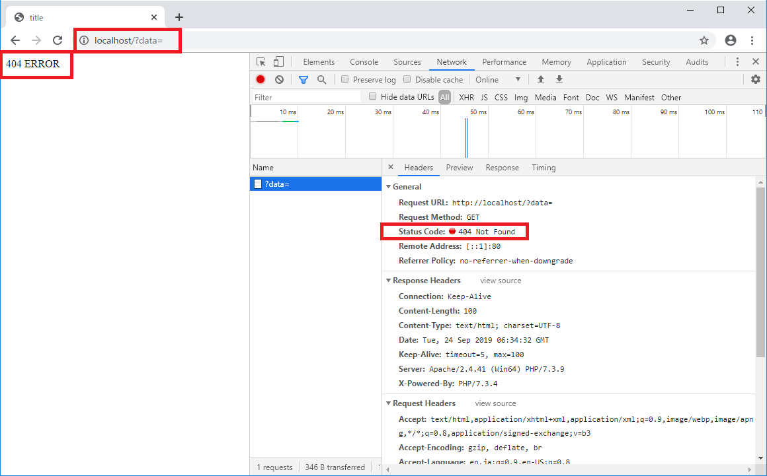Check the Disable cache option

click(x=408, y=79)
